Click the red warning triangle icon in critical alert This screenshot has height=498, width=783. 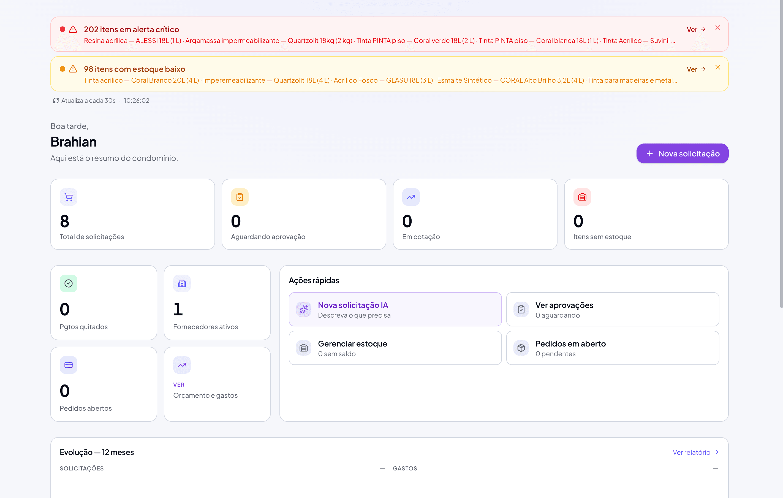tap(73, 29)
